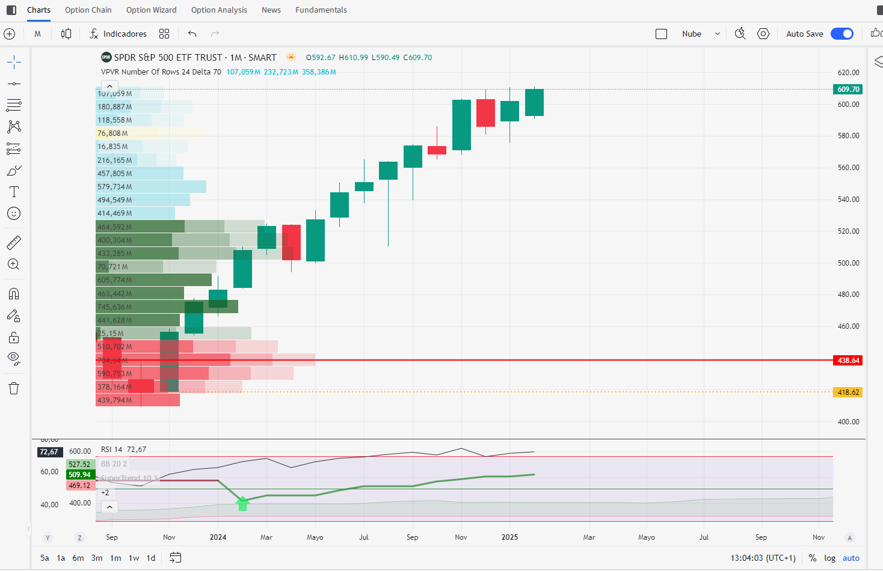Open the quick search icon
This screenshot has width=883, height=571.
coord(740,34)
